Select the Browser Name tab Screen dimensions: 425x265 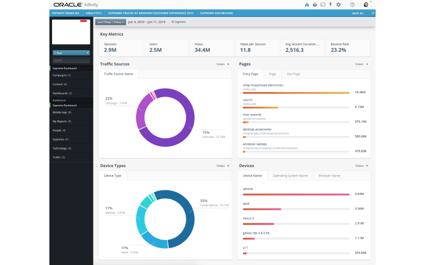(329, 175)
